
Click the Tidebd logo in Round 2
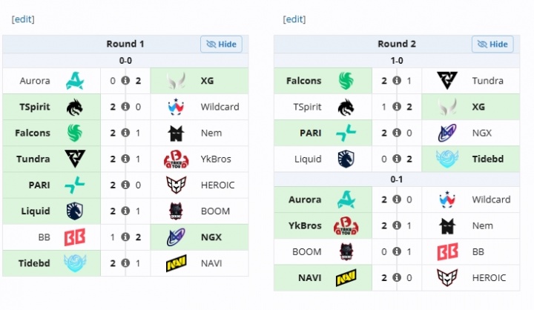pyautogui.click(x=447, y=159)
